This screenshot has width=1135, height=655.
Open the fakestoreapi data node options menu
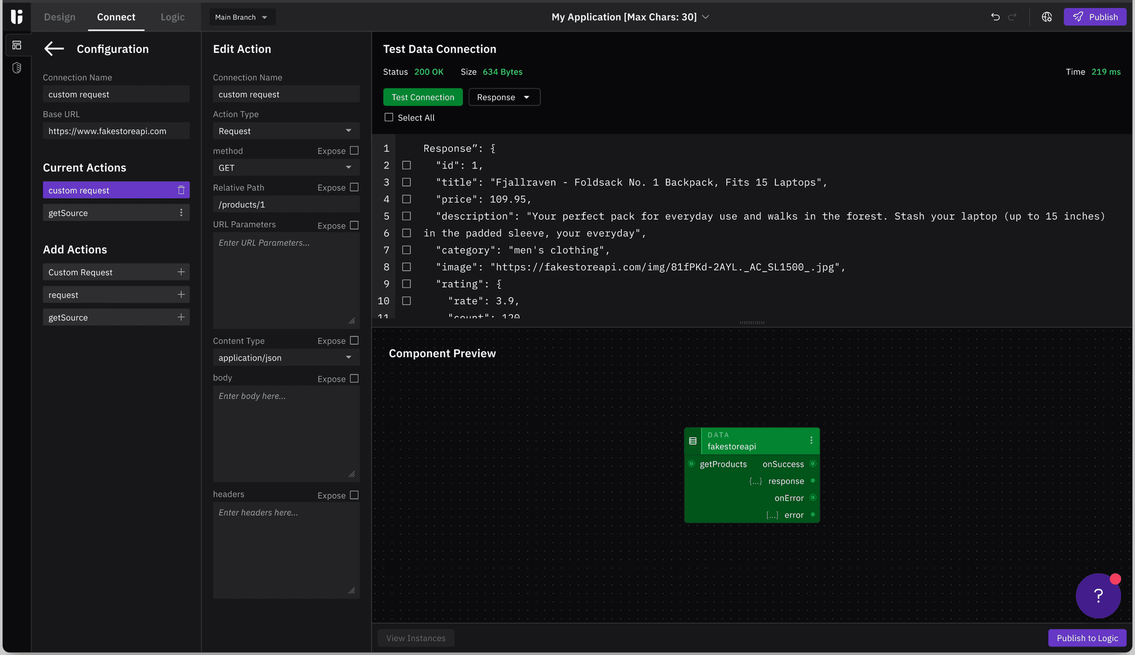[x=811, y=440]
